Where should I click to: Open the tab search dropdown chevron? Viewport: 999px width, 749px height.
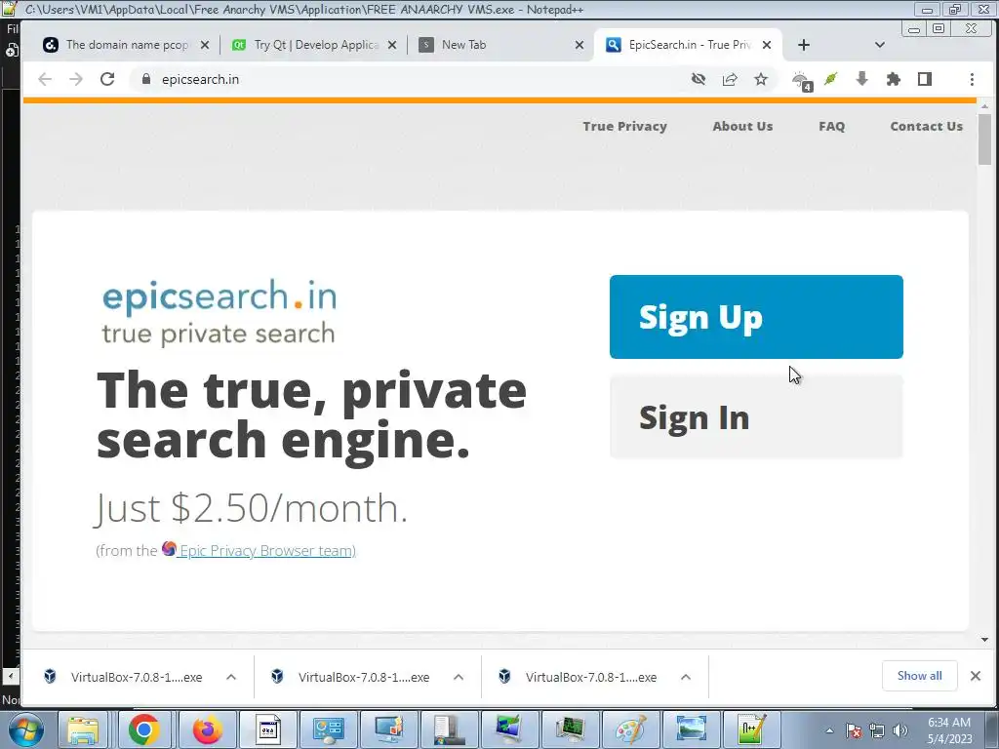tap(879, 45)
